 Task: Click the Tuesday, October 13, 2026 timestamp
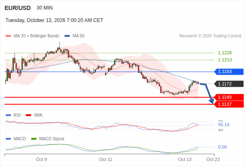pyautogui.click(x=54, y=20)
